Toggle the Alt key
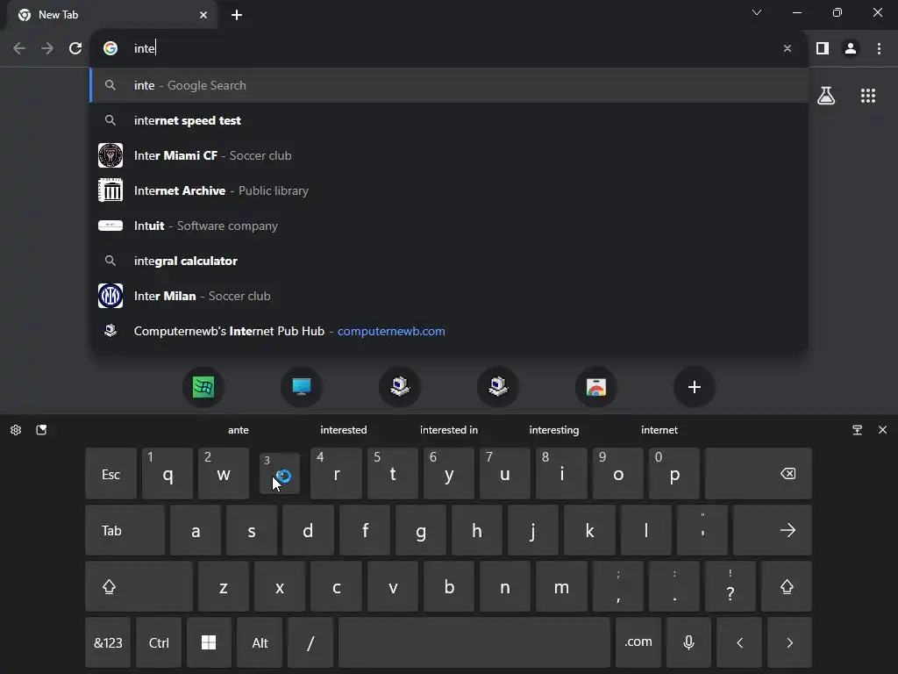This screenshot has height=674, width=898. point(260,642)
